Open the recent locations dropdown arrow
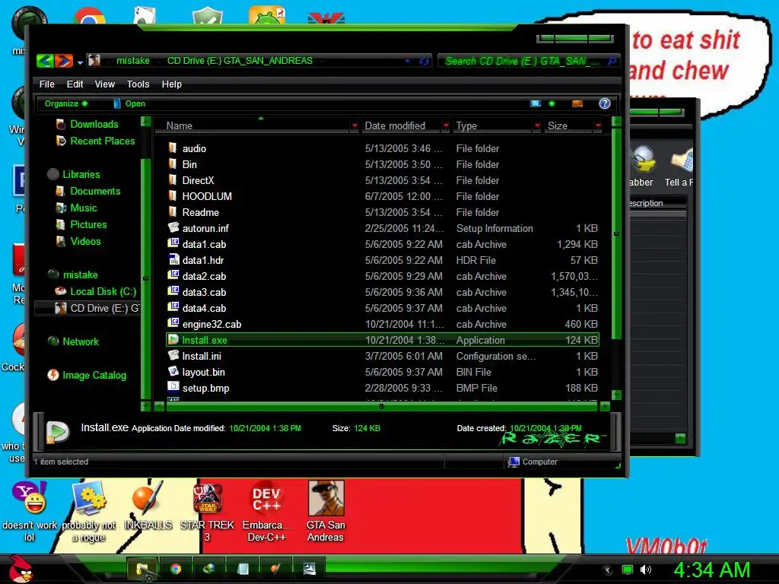The height and width of the screenshot is (584, 779). coord(80,62)
